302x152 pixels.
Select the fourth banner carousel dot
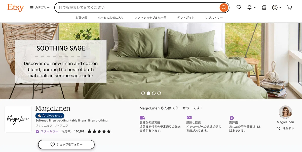tap(159, 93)
